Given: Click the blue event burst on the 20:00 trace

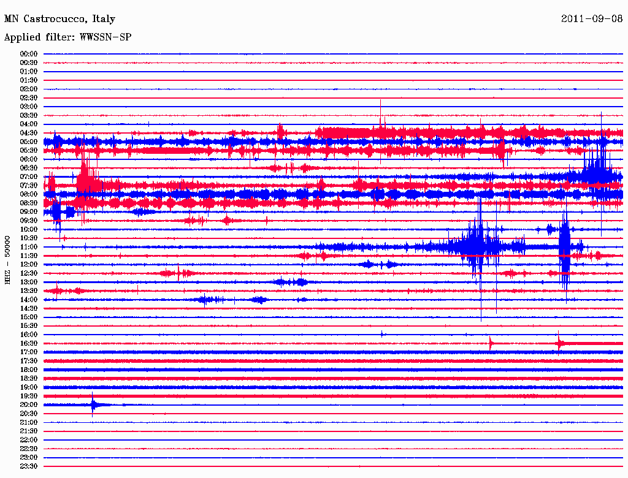Looking at the screenshot, I should click(x=93, y=404).
